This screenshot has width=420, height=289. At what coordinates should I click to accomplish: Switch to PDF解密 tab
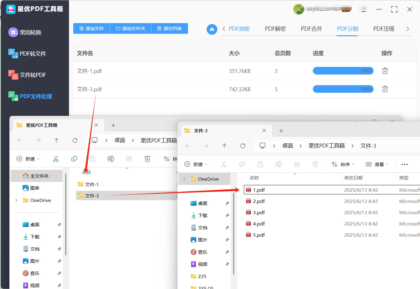(275, 29)
